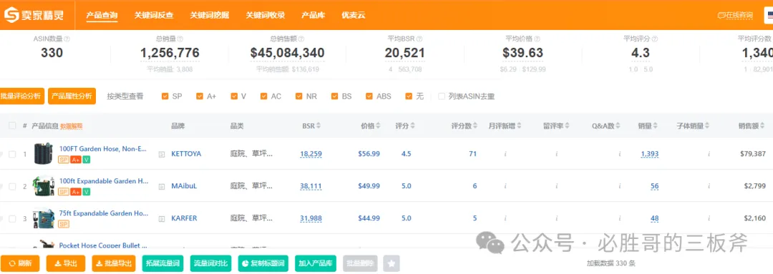Viewport: 773px width, 274px height.
Task: Click detail icon beside MAibuL brand
Action: pos(161,187)
